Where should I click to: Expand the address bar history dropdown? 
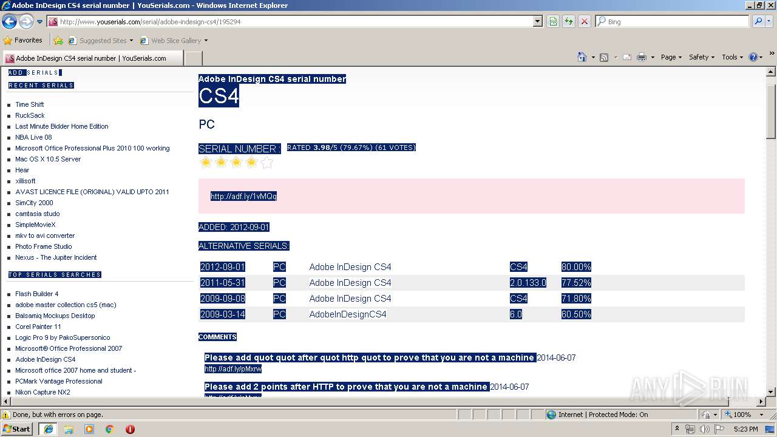tap(537, 21)
